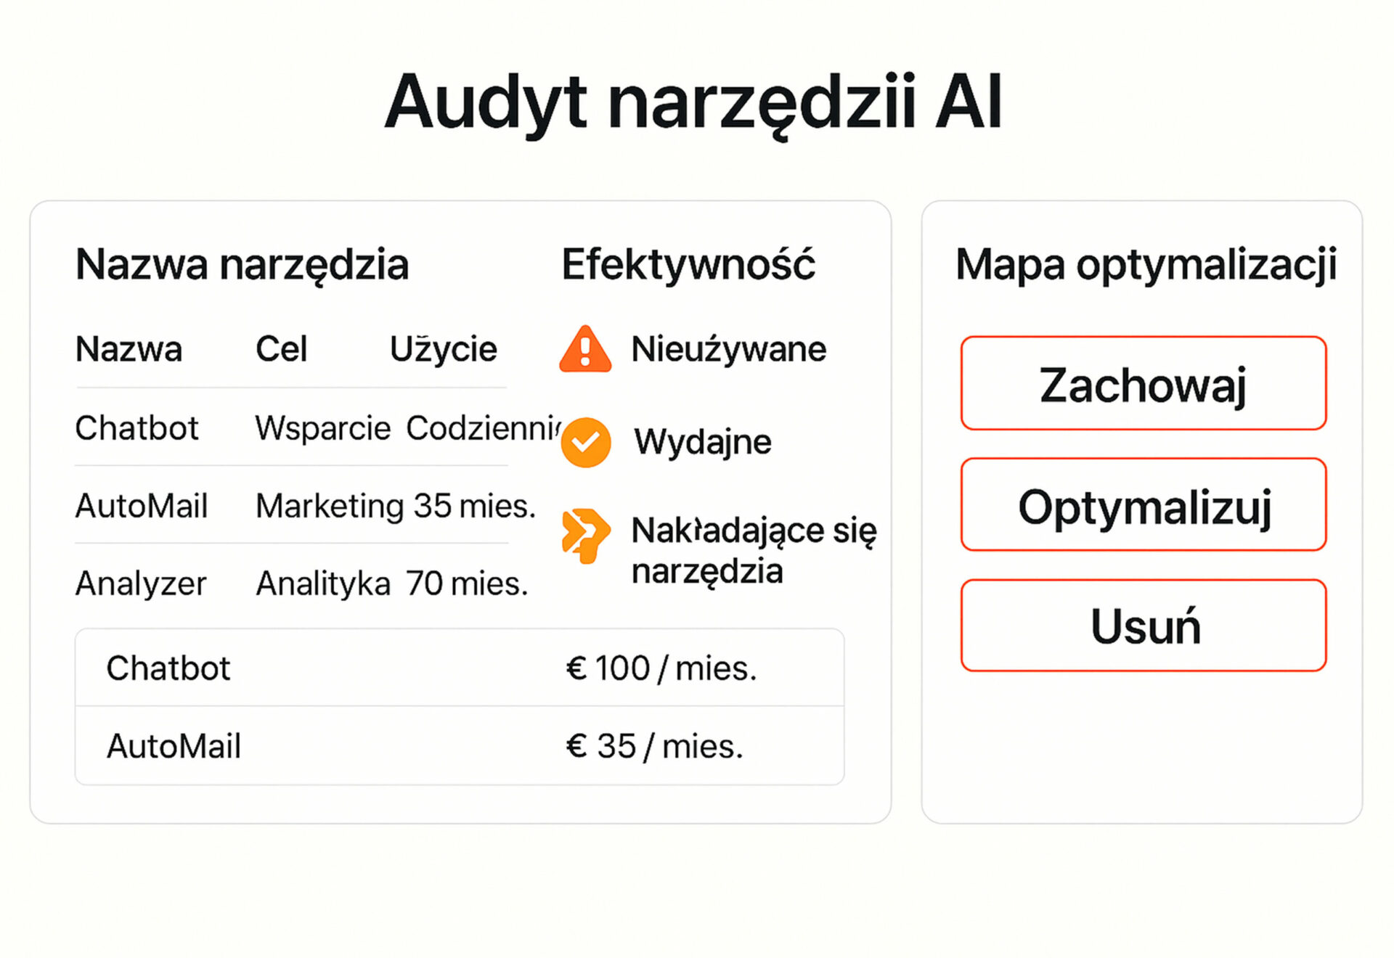Click the Nieużywane status label
Image resolution: width=1394 pixels, height=958 pixels.
(728, 349)
